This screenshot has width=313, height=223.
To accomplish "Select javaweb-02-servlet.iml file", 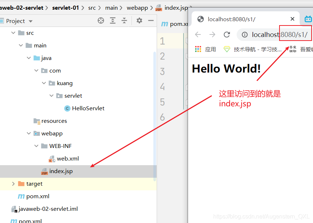I will pyautogui.click(x=45, y=209).
